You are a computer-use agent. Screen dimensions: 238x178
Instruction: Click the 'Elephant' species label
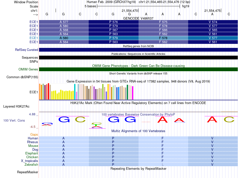32,153
